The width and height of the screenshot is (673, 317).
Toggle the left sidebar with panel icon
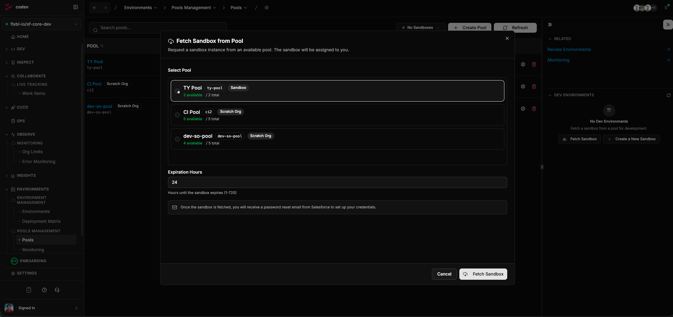76,7
